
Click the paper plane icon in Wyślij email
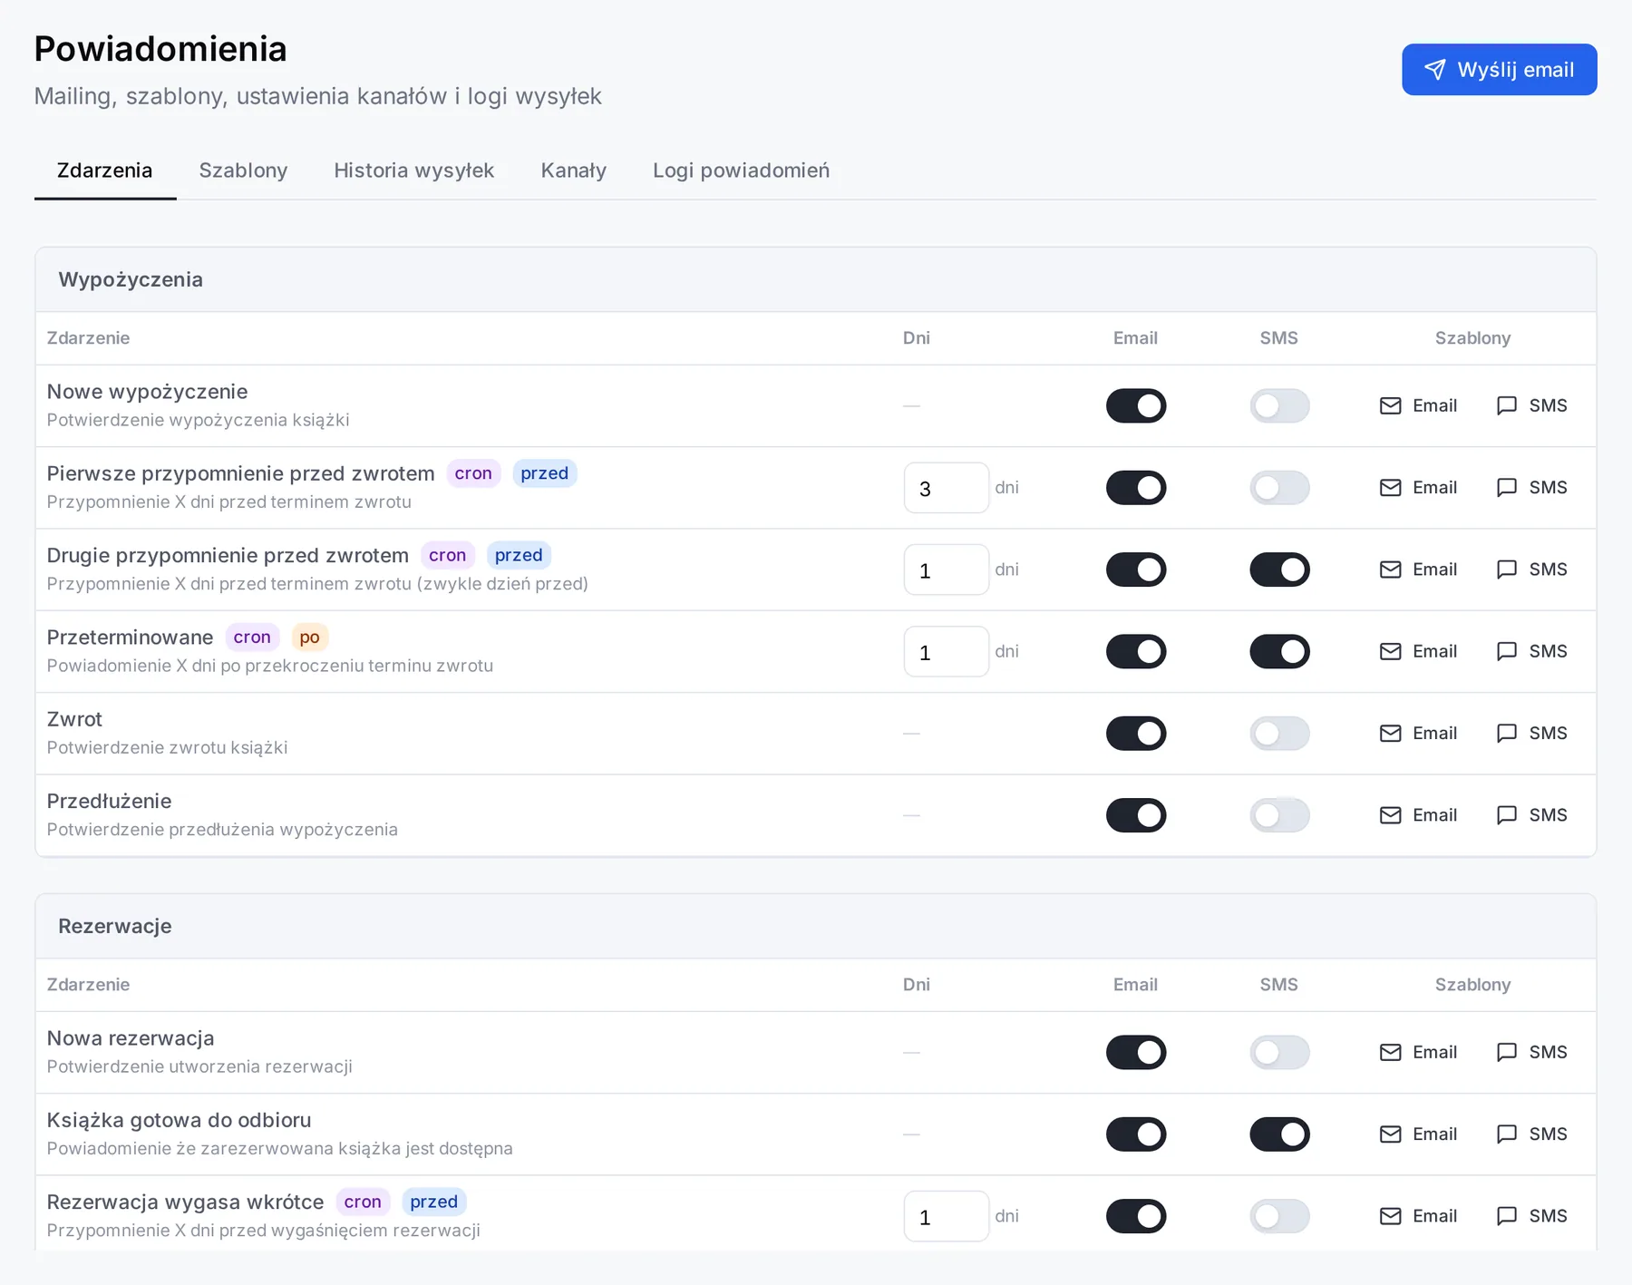1434,70
